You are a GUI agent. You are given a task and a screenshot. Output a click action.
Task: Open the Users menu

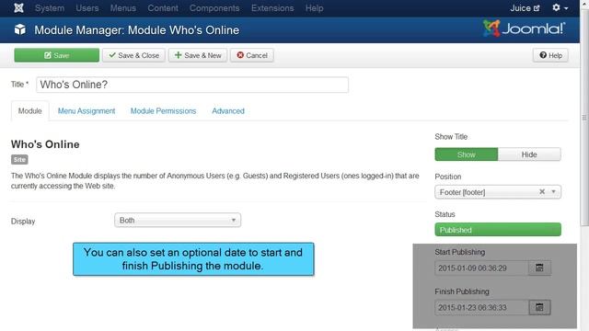[87, 8]
